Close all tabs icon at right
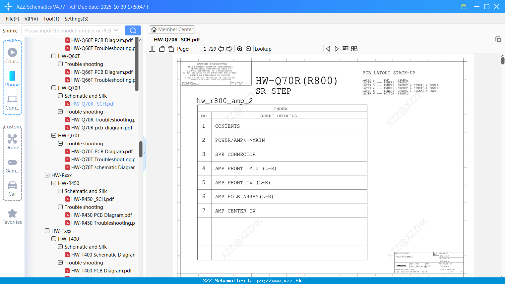 498,39
